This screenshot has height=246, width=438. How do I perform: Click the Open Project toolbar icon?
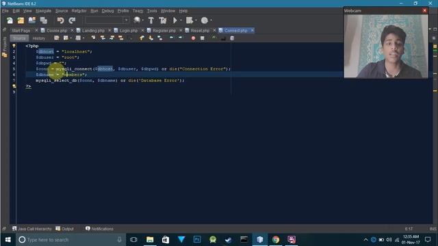tap(32, 20)
